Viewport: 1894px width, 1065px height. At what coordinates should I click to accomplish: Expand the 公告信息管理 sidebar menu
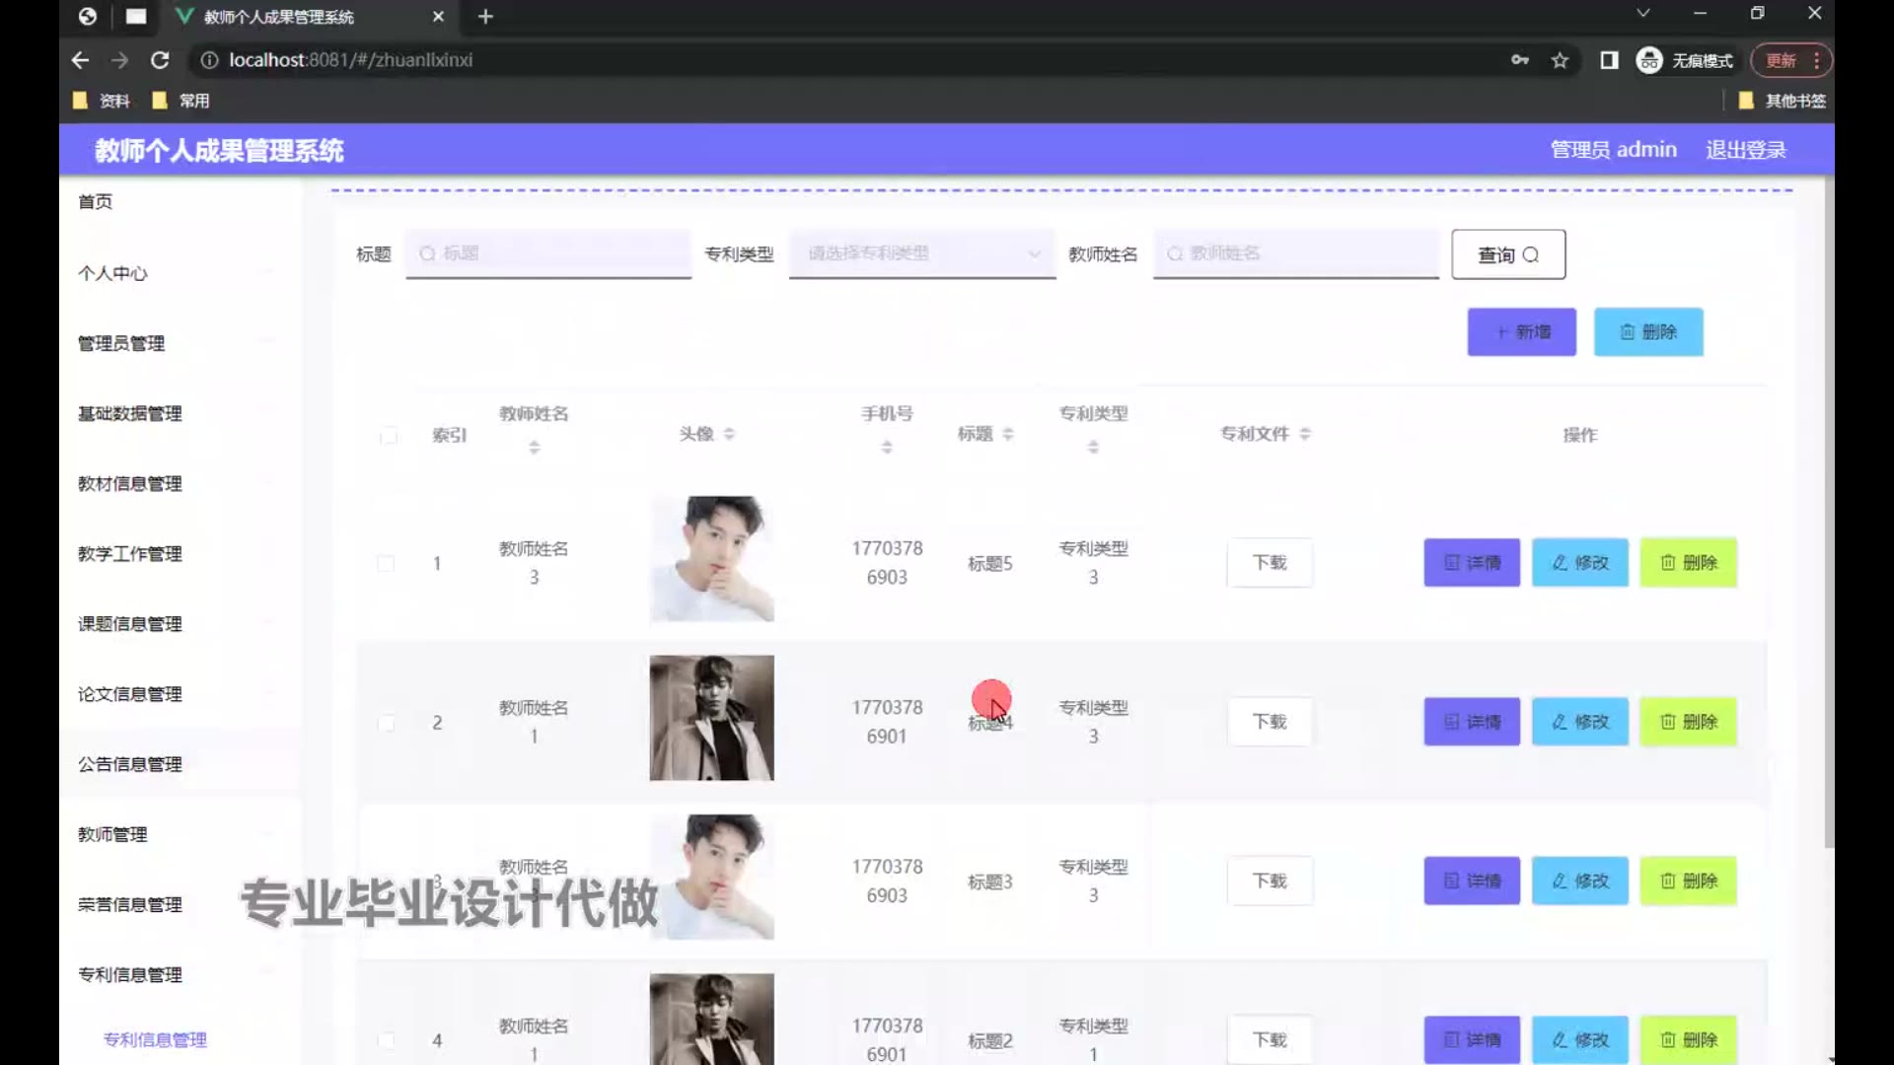(180, 763)
